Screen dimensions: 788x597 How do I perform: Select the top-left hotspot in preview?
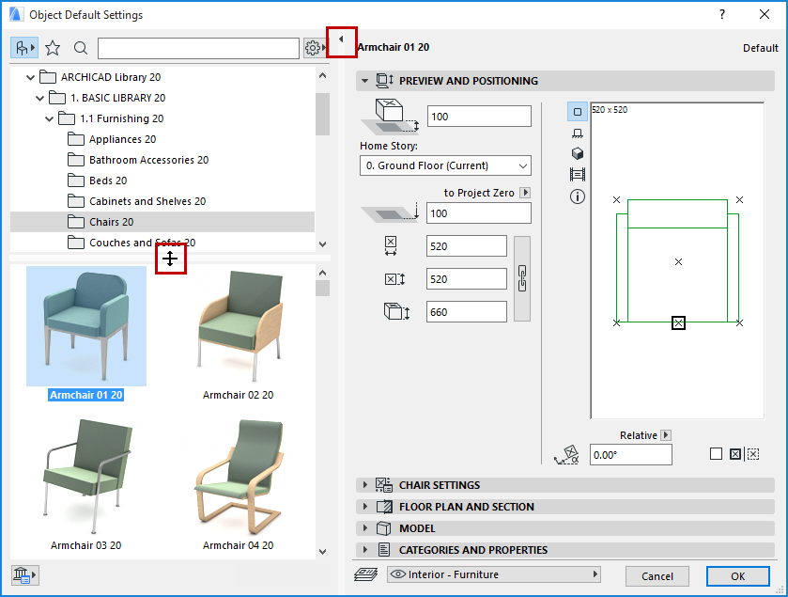coord(617,199)
